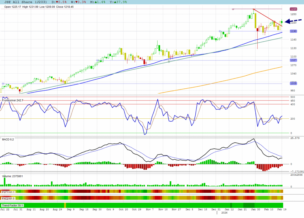Click the blue pivot dot on 1190 line
304x218 pixels.
point(220,31)
